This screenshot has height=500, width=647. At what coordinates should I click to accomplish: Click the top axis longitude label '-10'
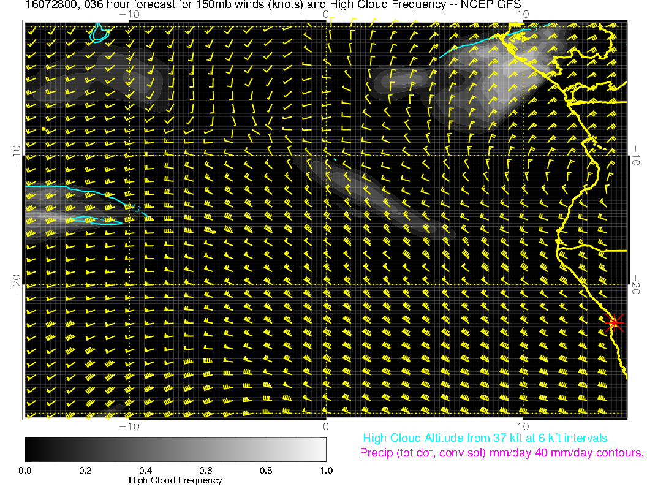point(129,15)
